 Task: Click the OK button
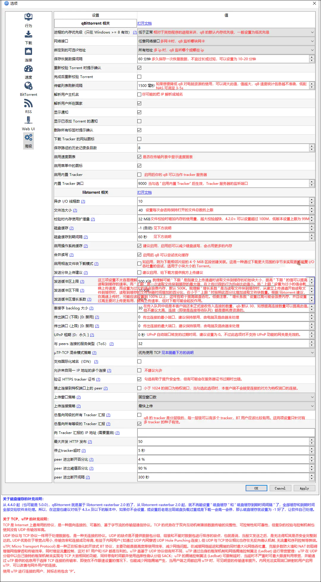pyautogui.click(x=256, y=488)
